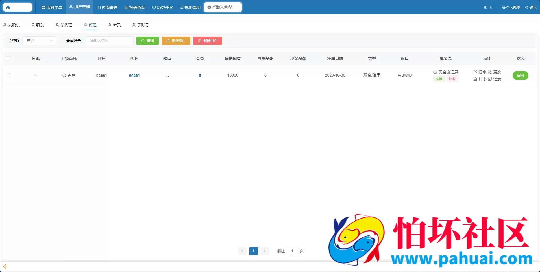Click the pink 回收 tag
This screenshot has width=540, height=272.
click(452, 79)
